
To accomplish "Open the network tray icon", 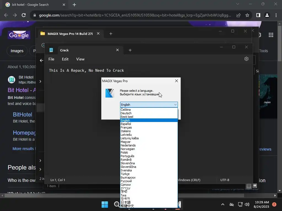I will (240, 204).
